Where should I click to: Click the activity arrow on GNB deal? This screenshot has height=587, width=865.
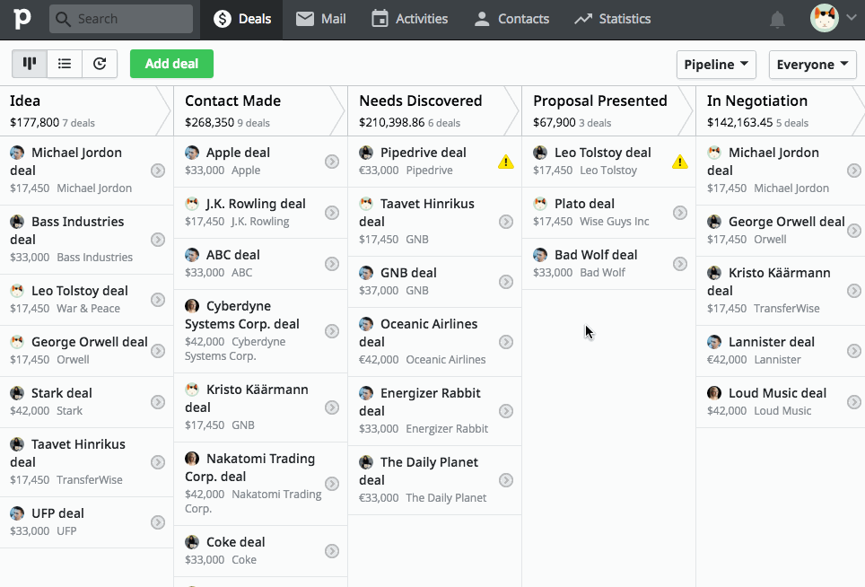pos(506,282)
